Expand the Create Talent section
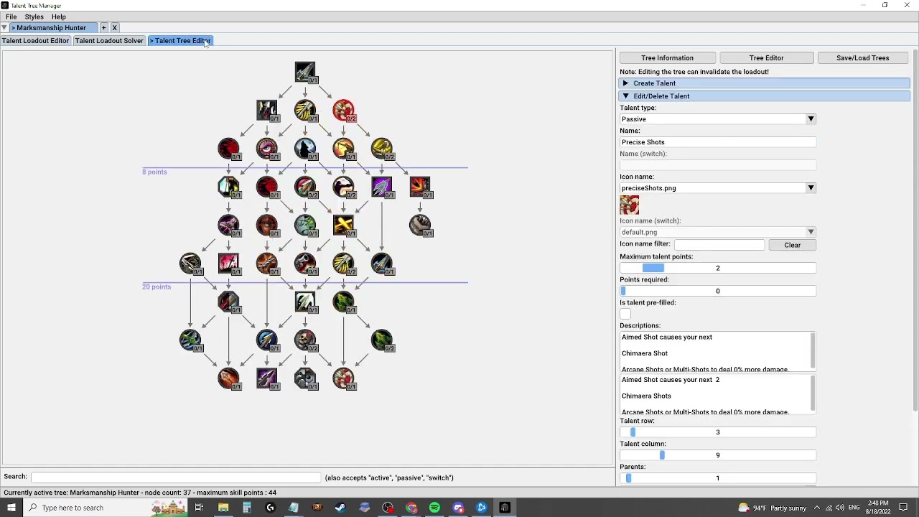 click(765, 83)
